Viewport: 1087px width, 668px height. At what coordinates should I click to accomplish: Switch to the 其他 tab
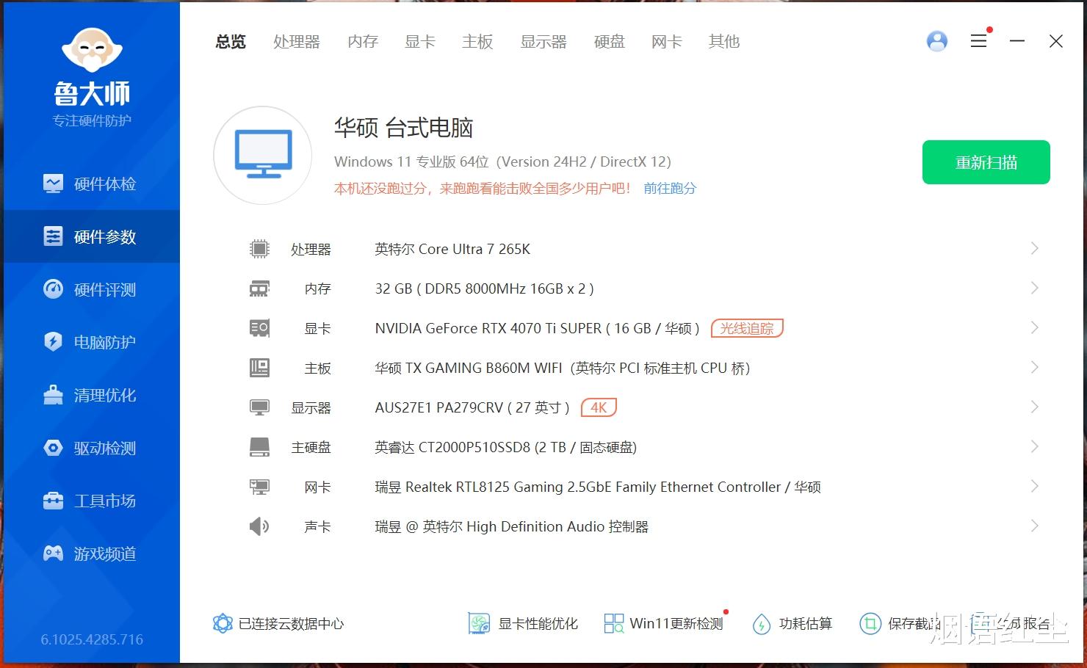[724, 42]
